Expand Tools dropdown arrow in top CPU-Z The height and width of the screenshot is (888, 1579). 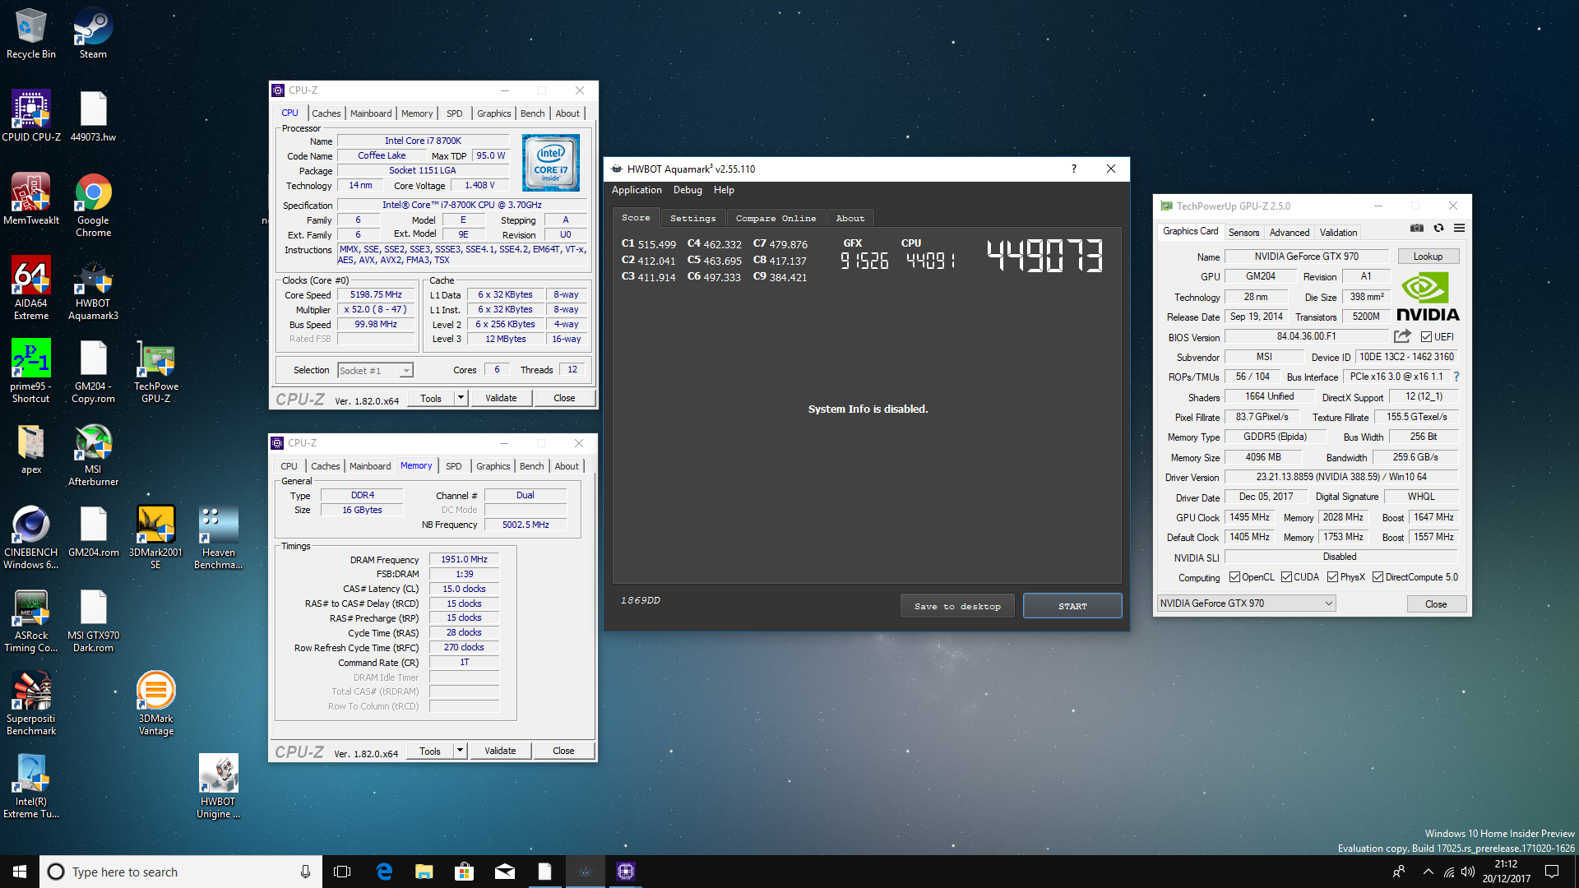[461, 398]
